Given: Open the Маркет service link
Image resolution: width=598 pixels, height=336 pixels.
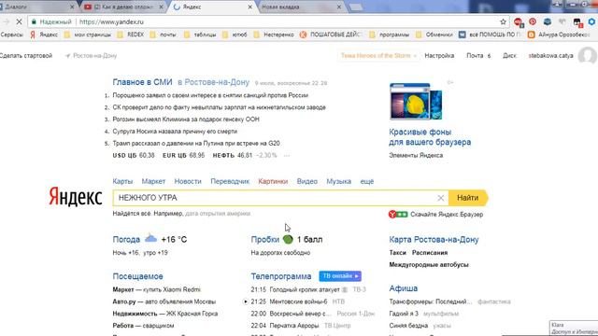Looking at the screenshot, I should pos(153,181).
